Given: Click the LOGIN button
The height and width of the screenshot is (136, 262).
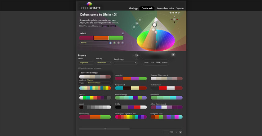Looking at the screenshot, I should point(104,26).
